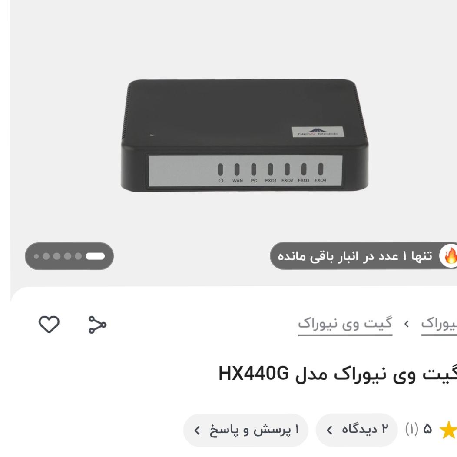Tap the fire icon on stock badge
The width and height of the screenshot is (457, 457).
[449, 255]
